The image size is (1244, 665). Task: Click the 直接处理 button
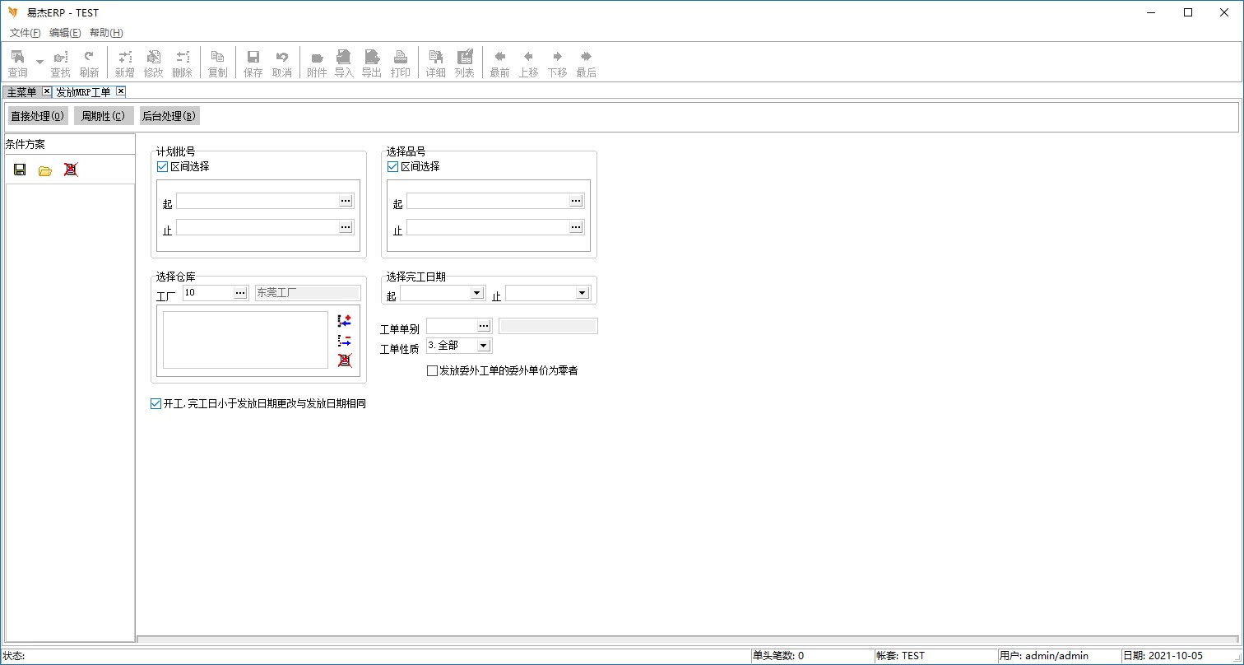37,116
